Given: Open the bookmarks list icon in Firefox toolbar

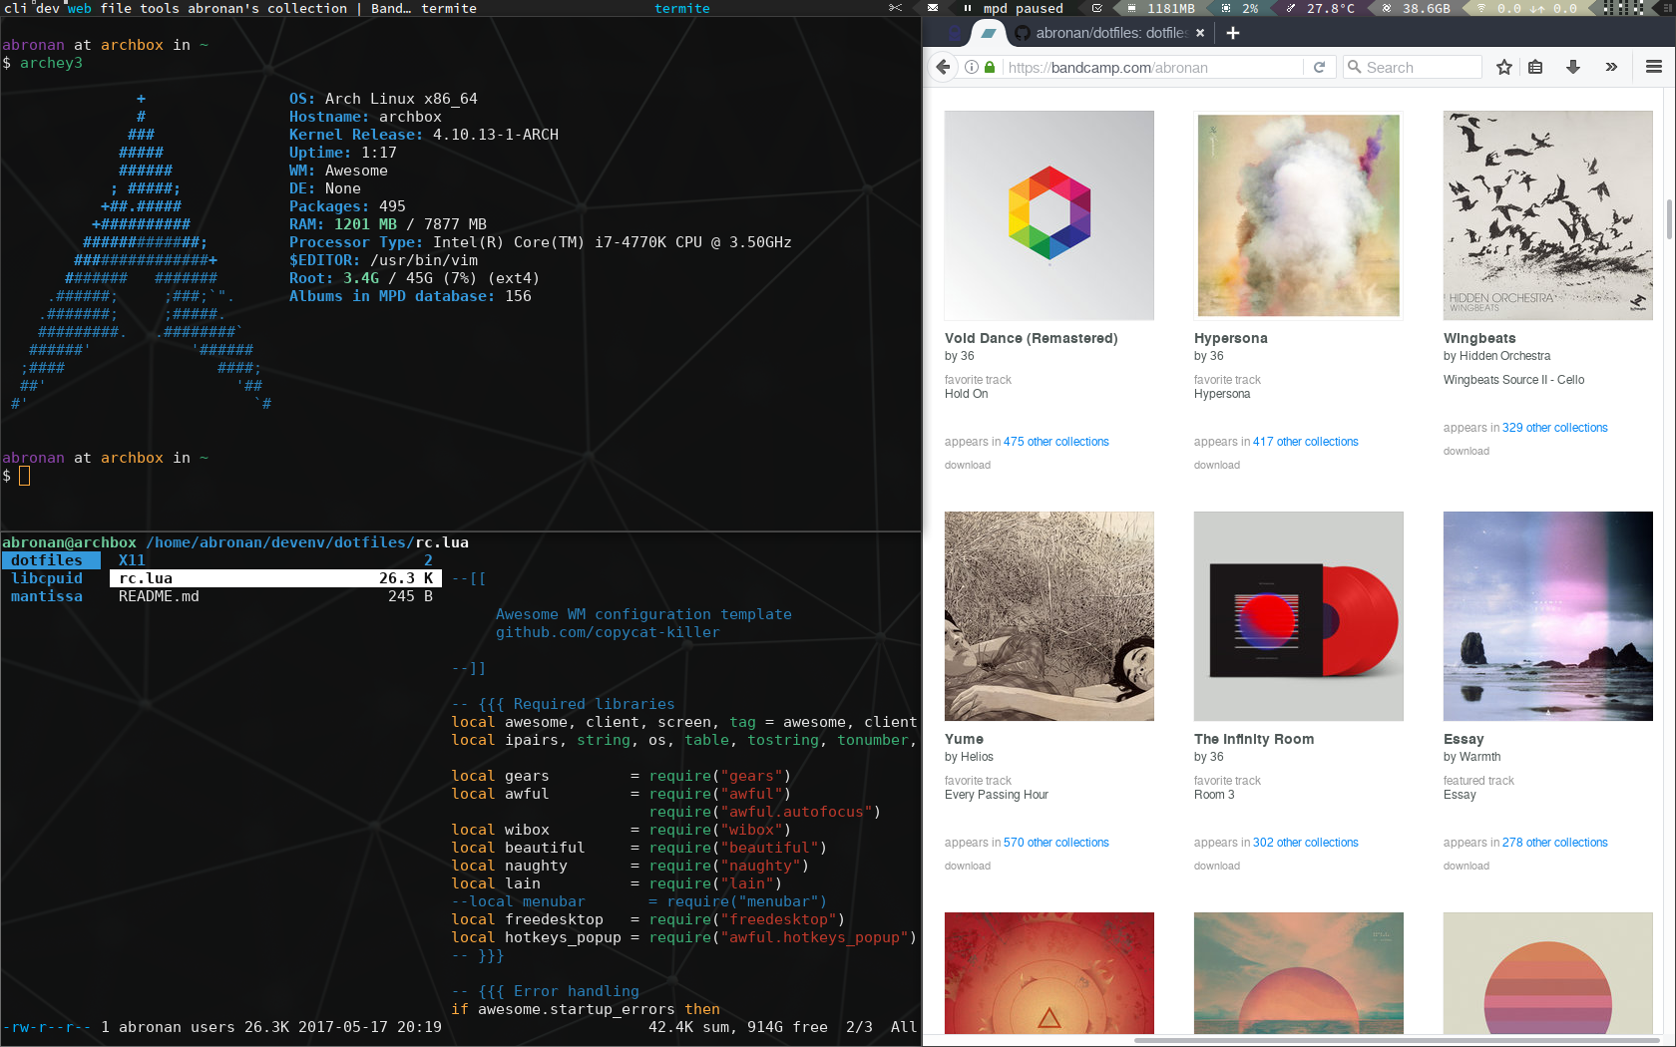Looking at the screenshot, I should [x=1536, y=67].
